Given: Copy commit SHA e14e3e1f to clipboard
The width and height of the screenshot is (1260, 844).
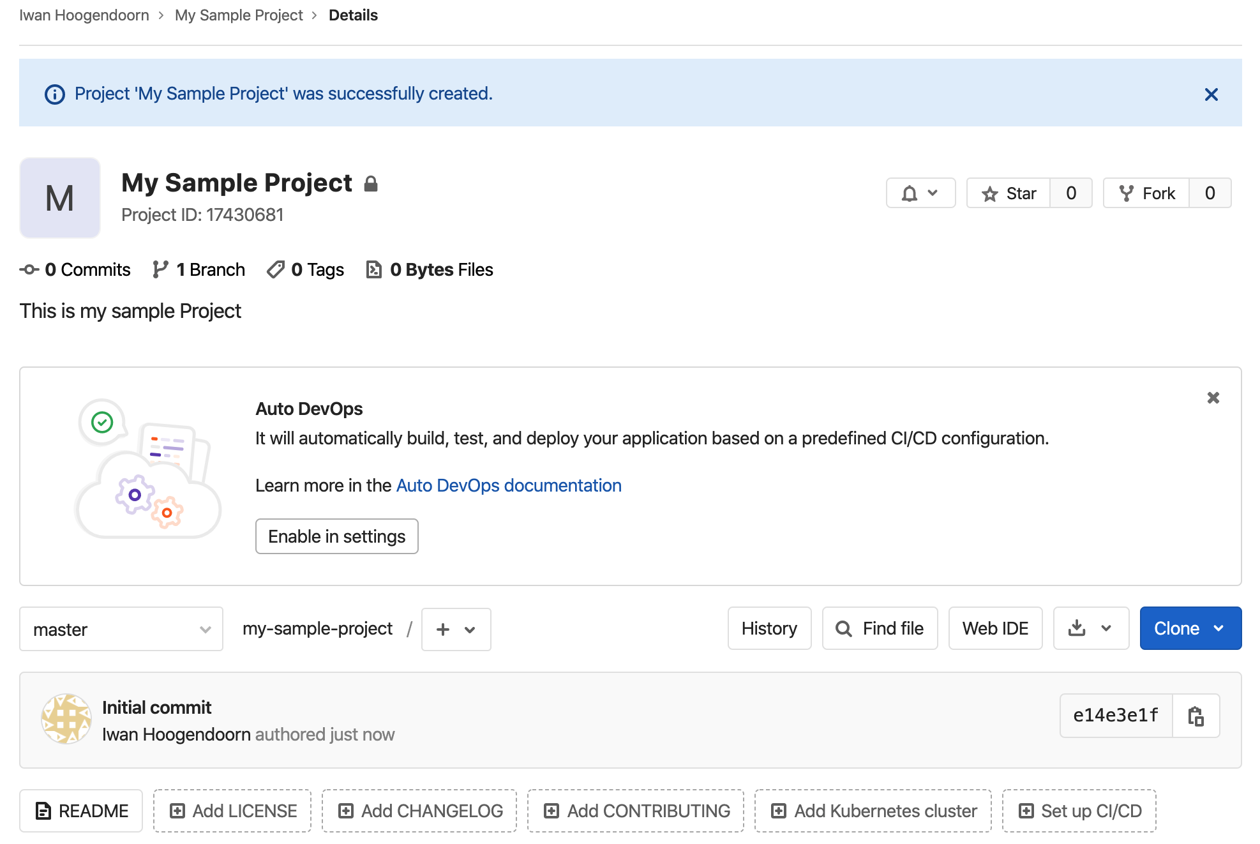Looking at the screenshot, I should pos(1196,716).
